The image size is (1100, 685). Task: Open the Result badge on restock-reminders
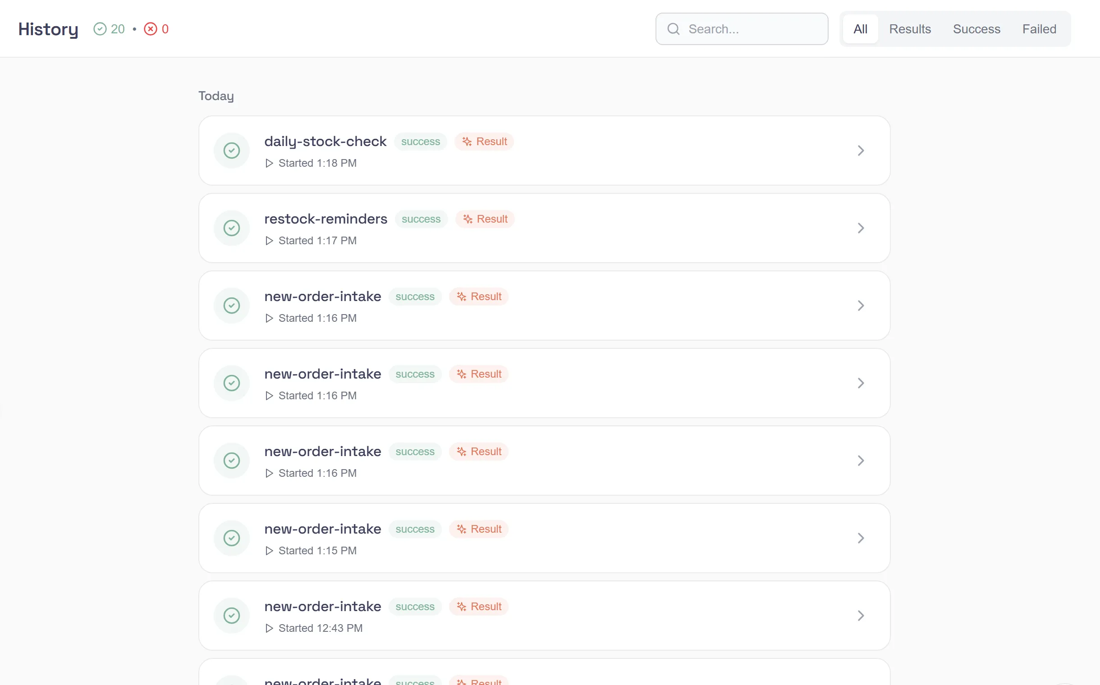[485, 219]
